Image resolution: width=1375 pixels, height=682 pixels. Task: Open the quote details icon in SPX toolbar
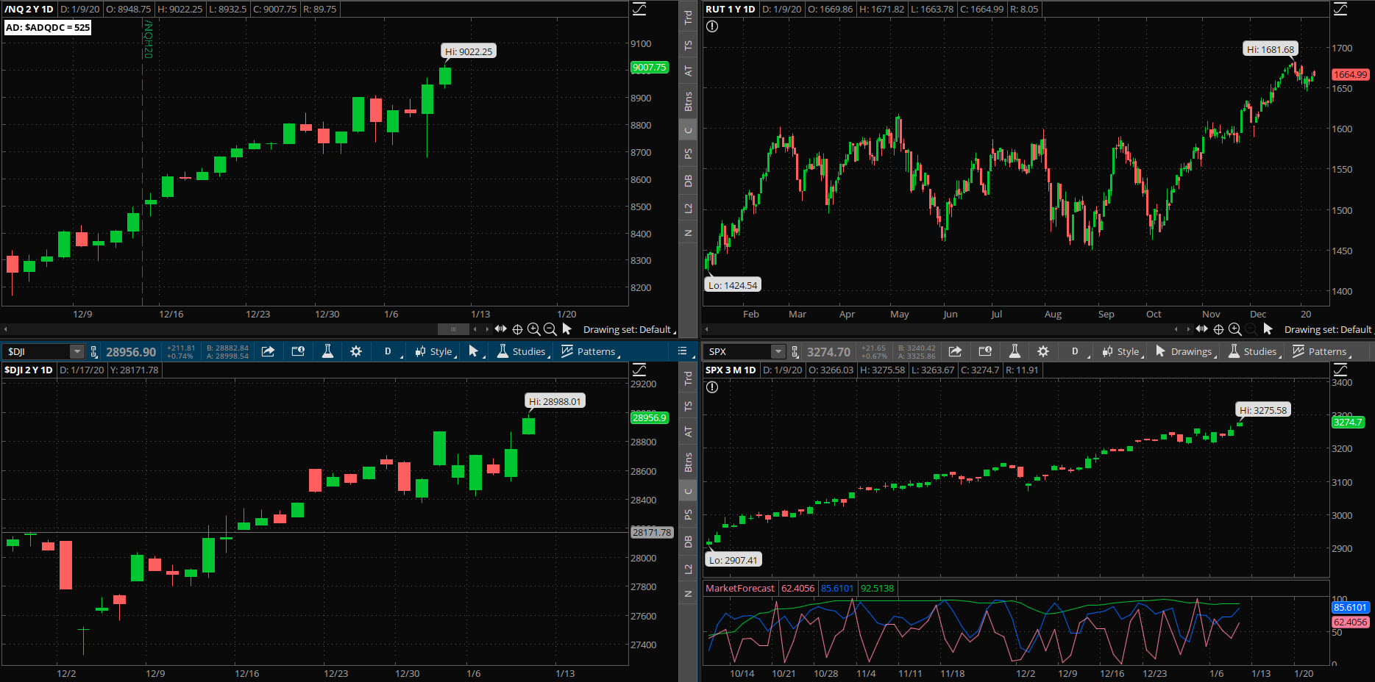pyautogui.click(x=985, y=351)
